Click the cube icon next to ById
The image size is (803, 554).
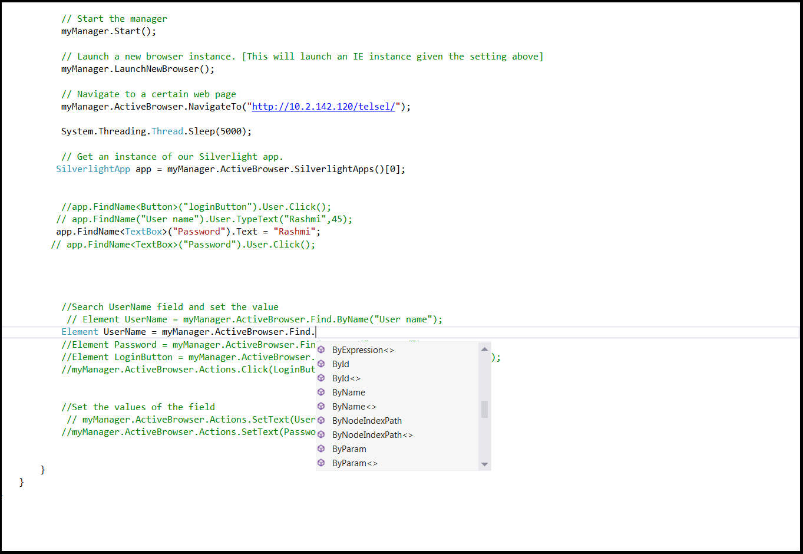(321, 364)
